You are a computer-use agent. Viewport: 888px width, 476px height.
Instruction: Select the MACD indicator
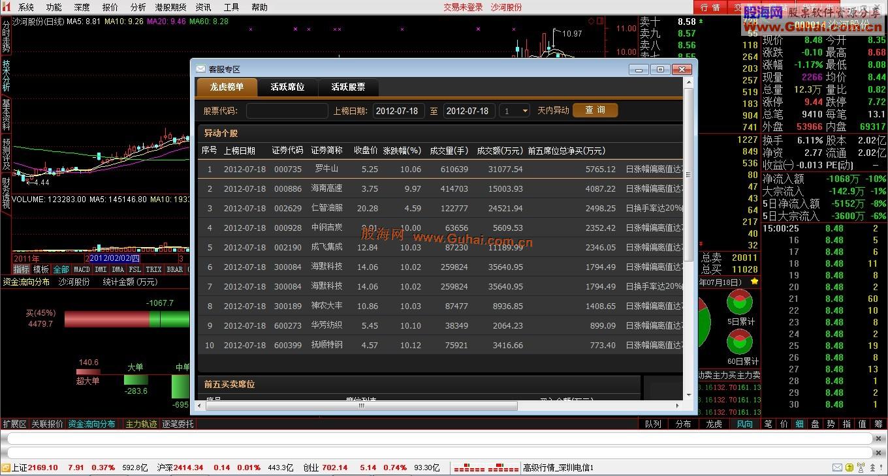point(82,269)
